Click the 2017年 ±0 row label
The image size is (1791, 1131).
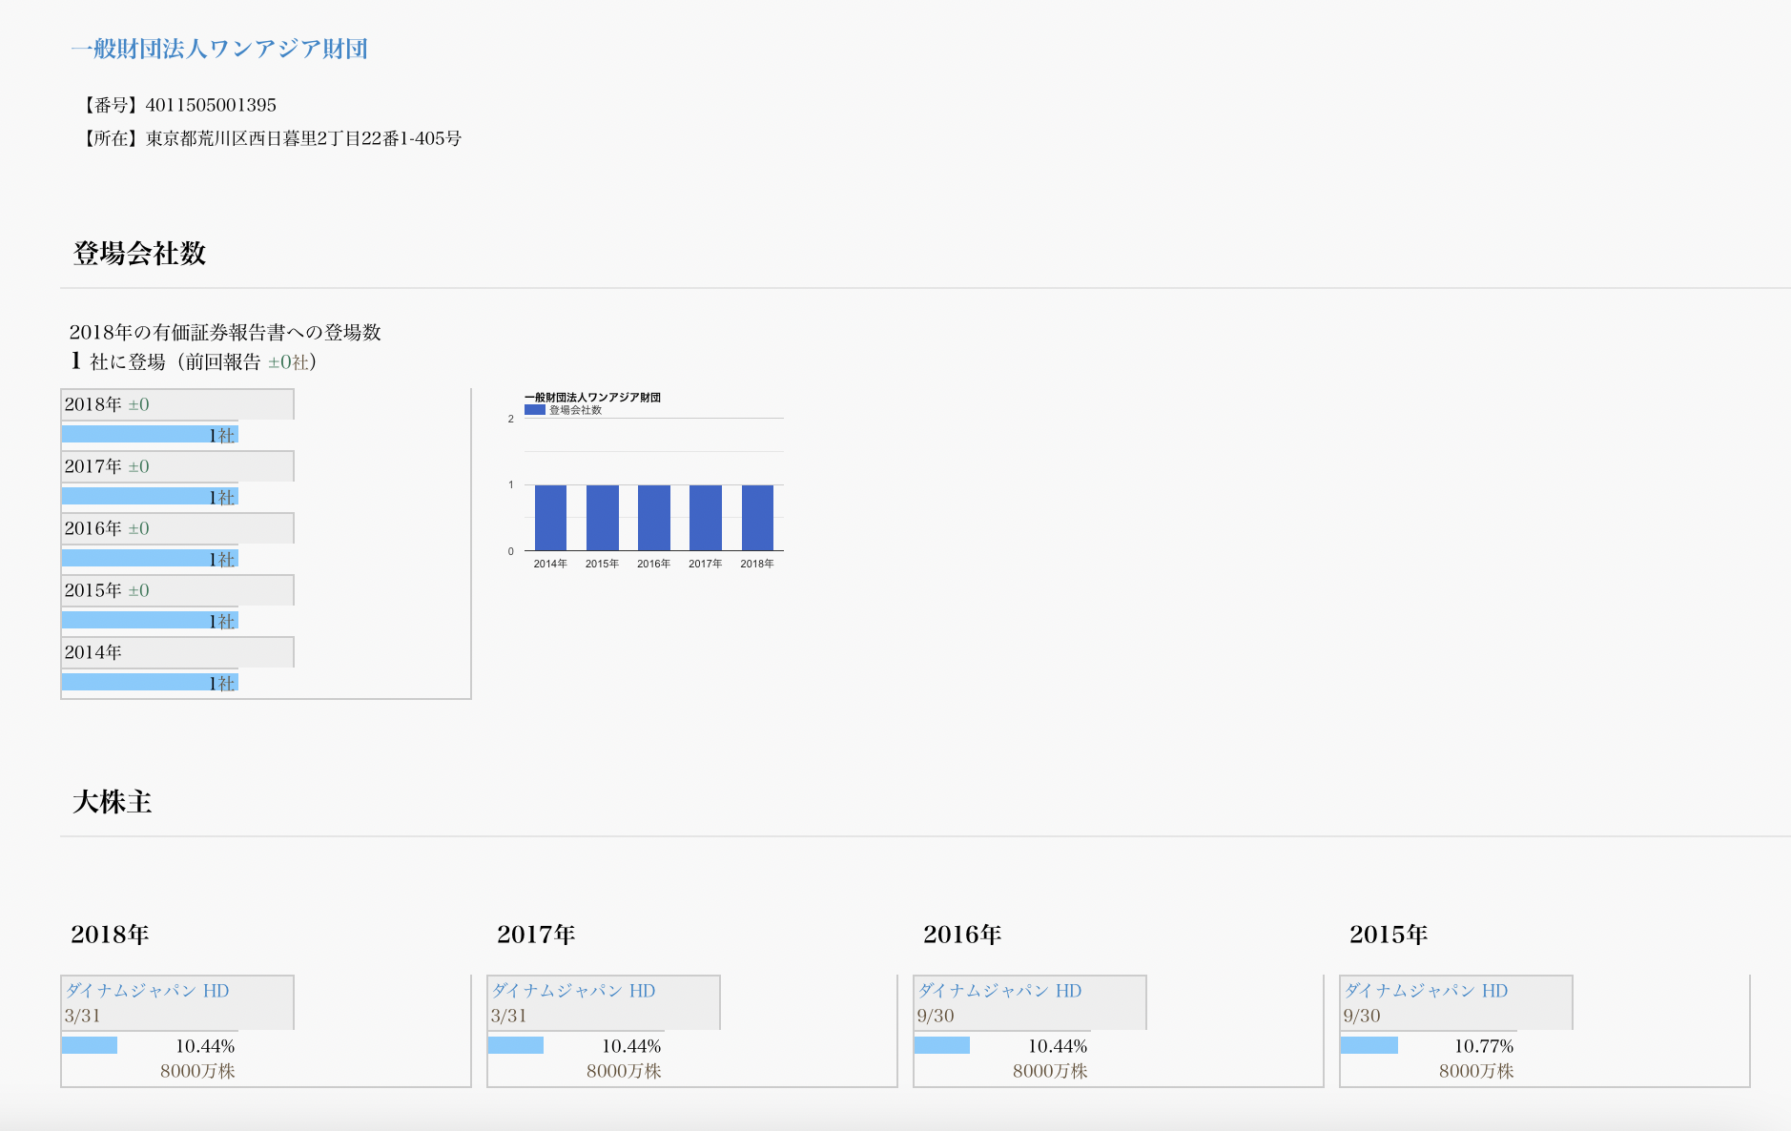coord(107,466)
